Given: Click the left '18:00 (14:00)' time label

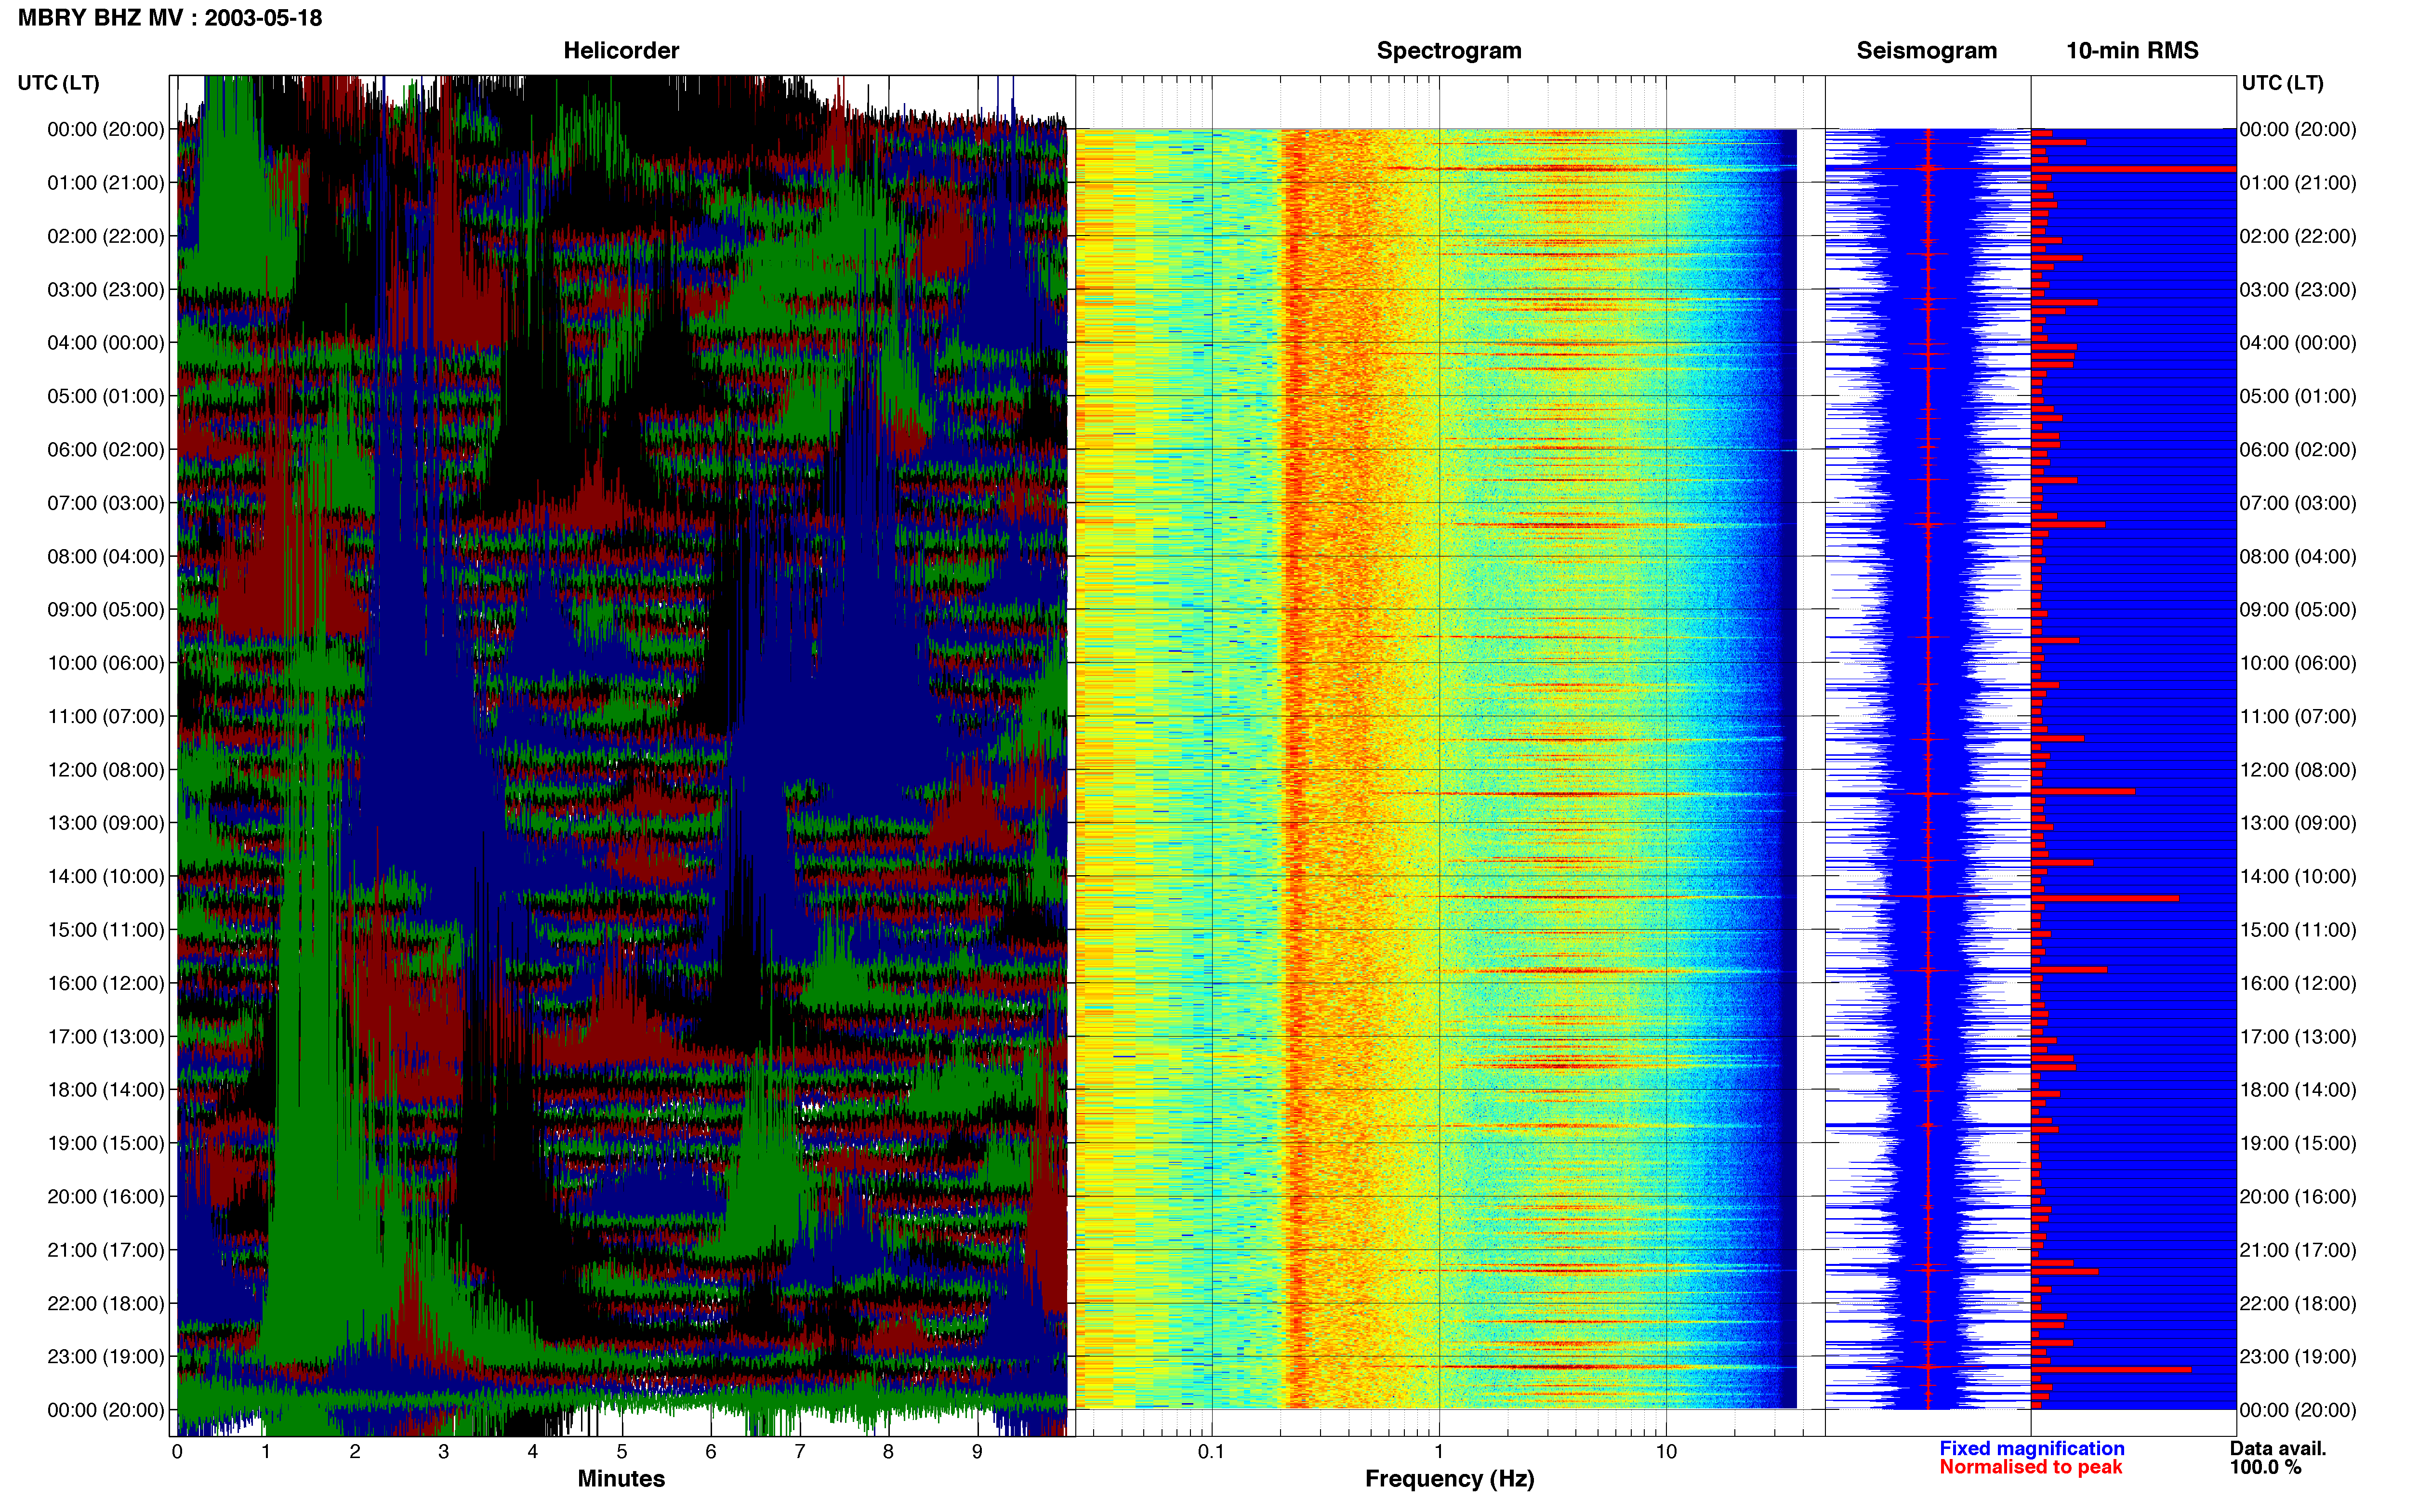Looking at the screenshot, I should (x=106, y=1090).
